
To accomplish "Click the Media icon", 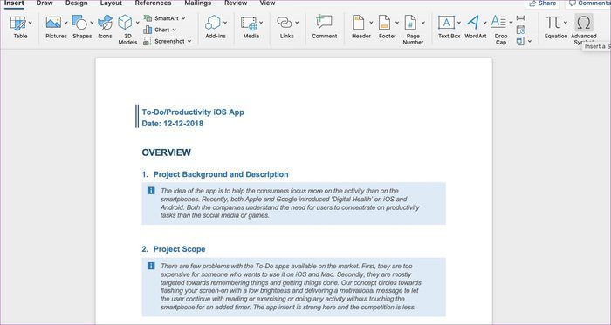I will tap(249, 23).
